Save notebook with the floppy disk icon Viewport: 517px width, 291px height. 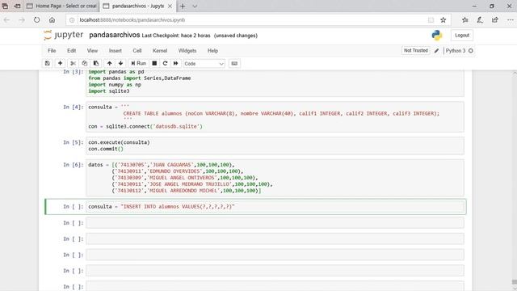pyautogui.click(x=48, y=63)
